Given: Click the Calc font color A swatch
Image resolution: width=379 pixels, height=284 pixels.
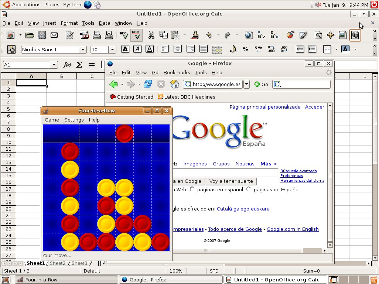Looking at the screenshot, I should tap(345, 49).
